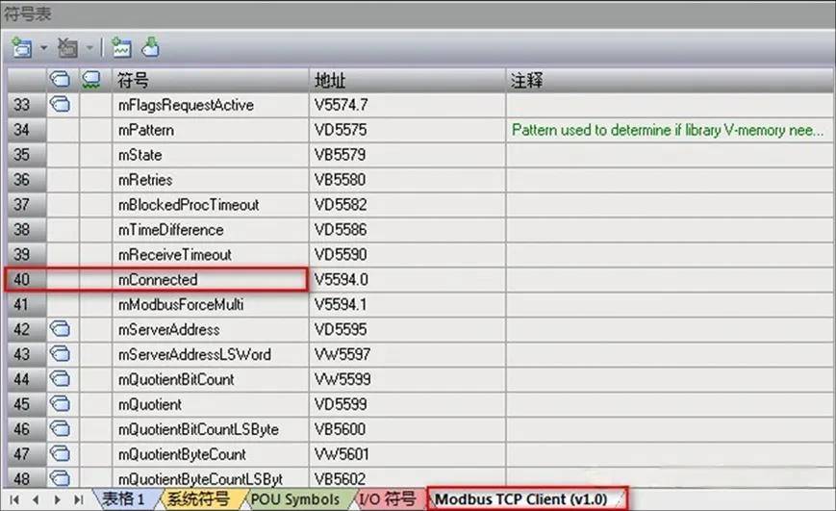Viewport: 836px width, 511px height.
Task: Click address cell VD5582
Action: 407,205
